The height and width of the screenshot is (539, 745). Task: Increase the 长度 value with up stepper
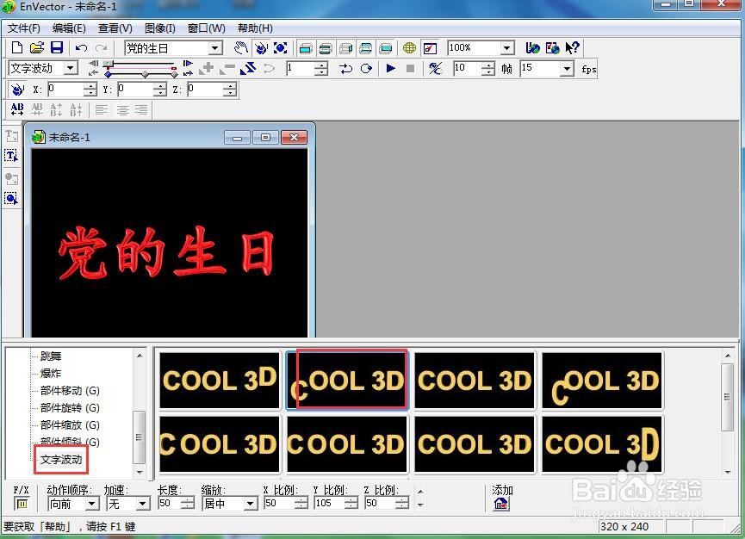point(188,500)
